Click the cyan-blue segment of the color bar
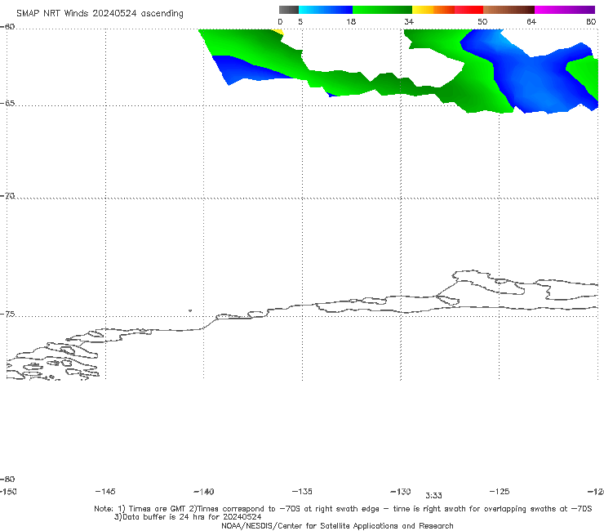This screenshot has height=531, width=604. click(x=326, y=10)
